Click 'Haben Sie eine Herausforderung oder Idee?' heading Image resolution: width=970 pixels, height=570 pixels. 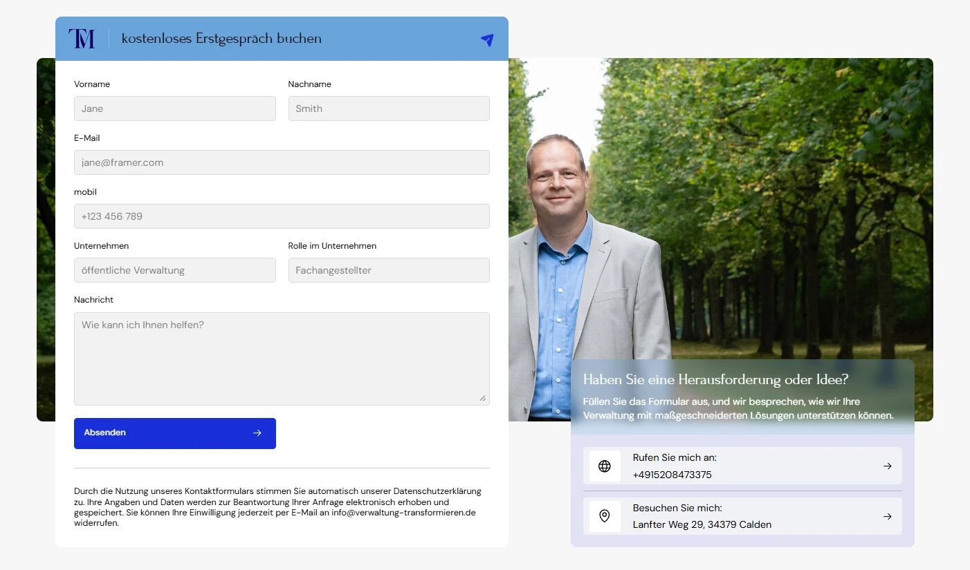click(x=716, y=379)
